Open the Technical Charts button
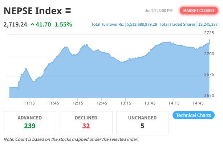This screenshot has height=147, width=223. point(194,115)
